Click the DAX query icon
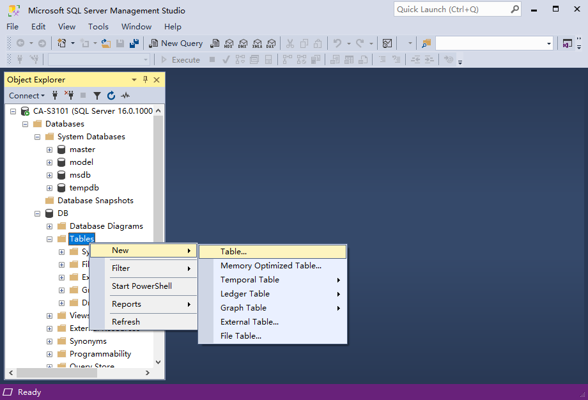 click(x=270, y=43)
